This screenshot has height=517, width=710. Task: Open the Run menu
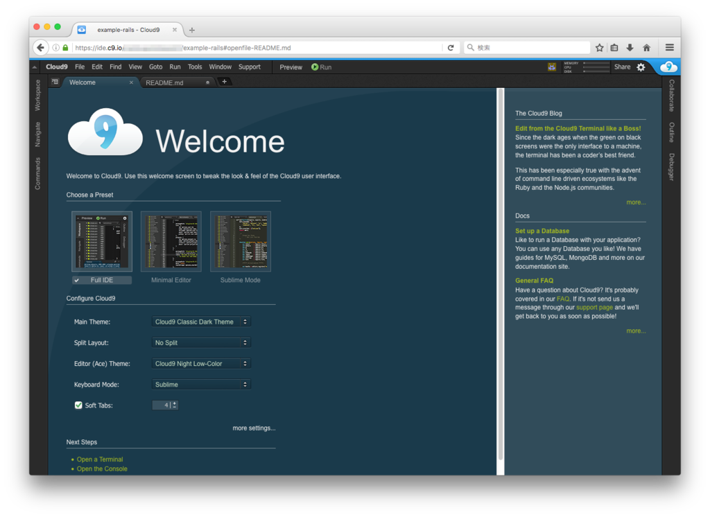pyautogui.click(x=175, y=67)
